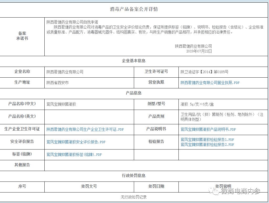The width and height of the screenshot is (269, 203).
Task: Click the 企业基本信息 section heading
Action: tap(134, 61)
